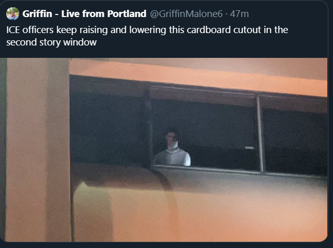Click the cutout's white shirt torso
This screenshot has height=248, width=333.
tap(173, 157)
